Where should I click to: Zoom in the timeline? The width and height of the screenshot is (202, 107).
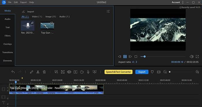coord(197,72)
